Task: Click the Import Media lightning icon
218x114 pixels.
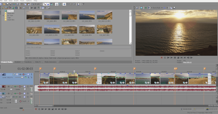Action: click(3, 8)
